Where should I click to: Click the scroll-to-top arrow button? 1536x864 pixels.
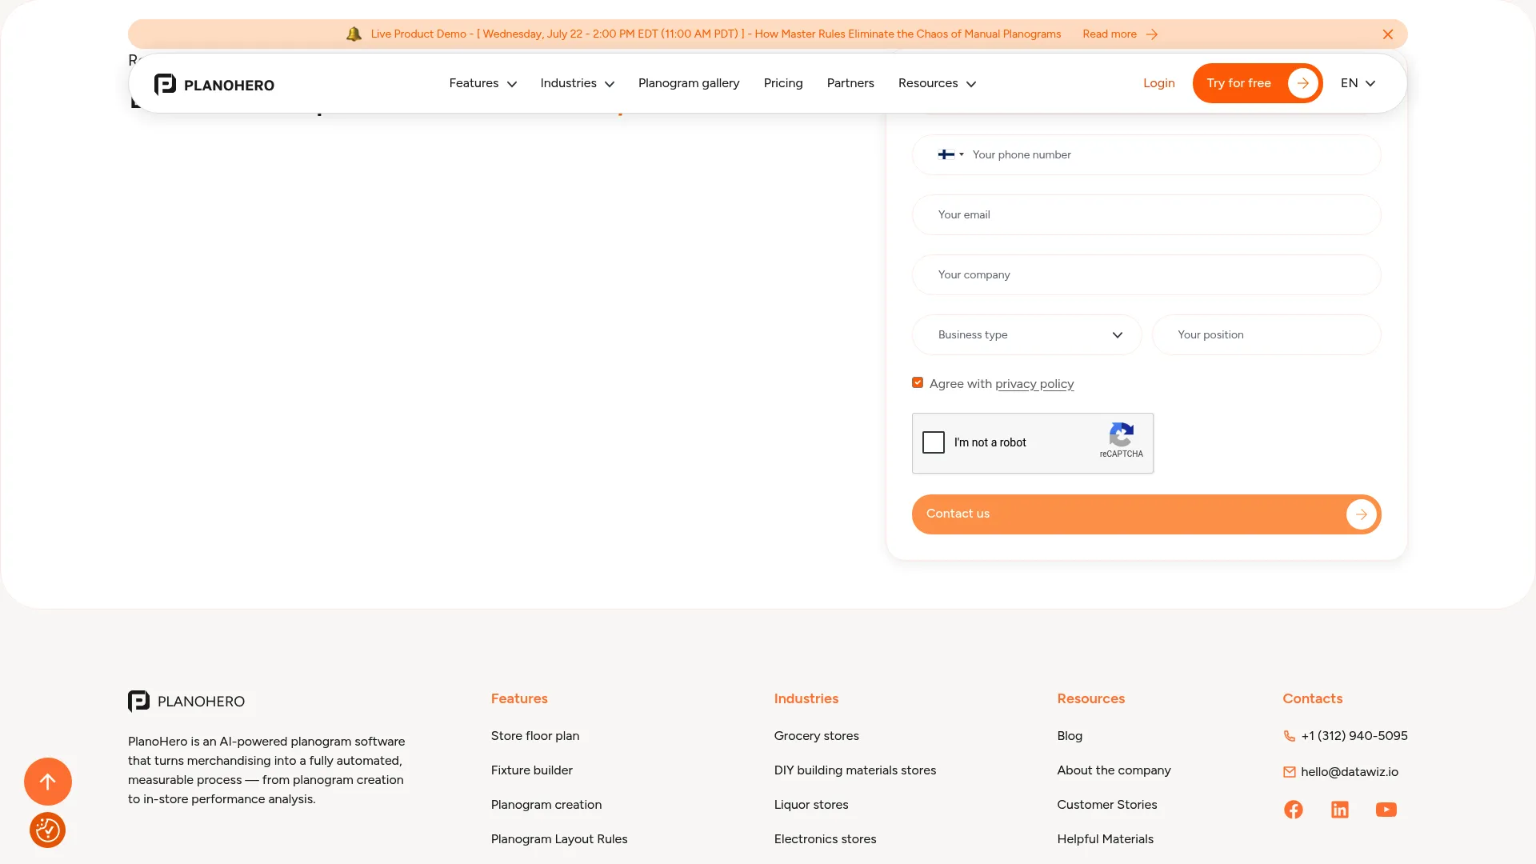[x=48, y=782]
